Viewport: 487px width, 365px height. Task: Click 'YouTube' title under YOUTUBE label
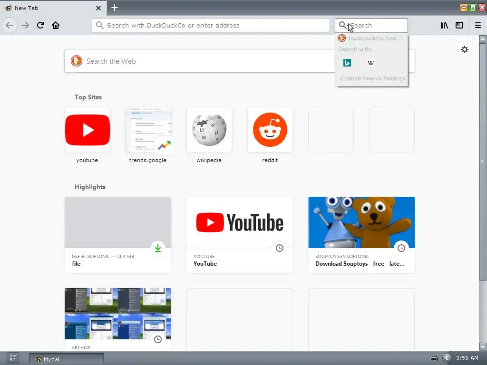coord(205,264)
